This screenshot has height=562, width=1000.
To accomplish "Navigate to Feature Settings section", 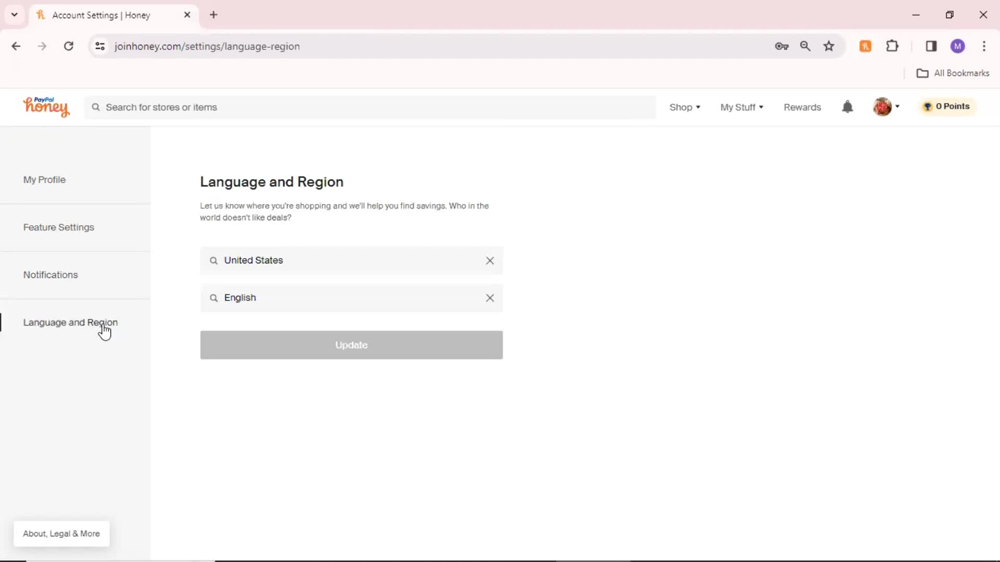I will [58, 226].
